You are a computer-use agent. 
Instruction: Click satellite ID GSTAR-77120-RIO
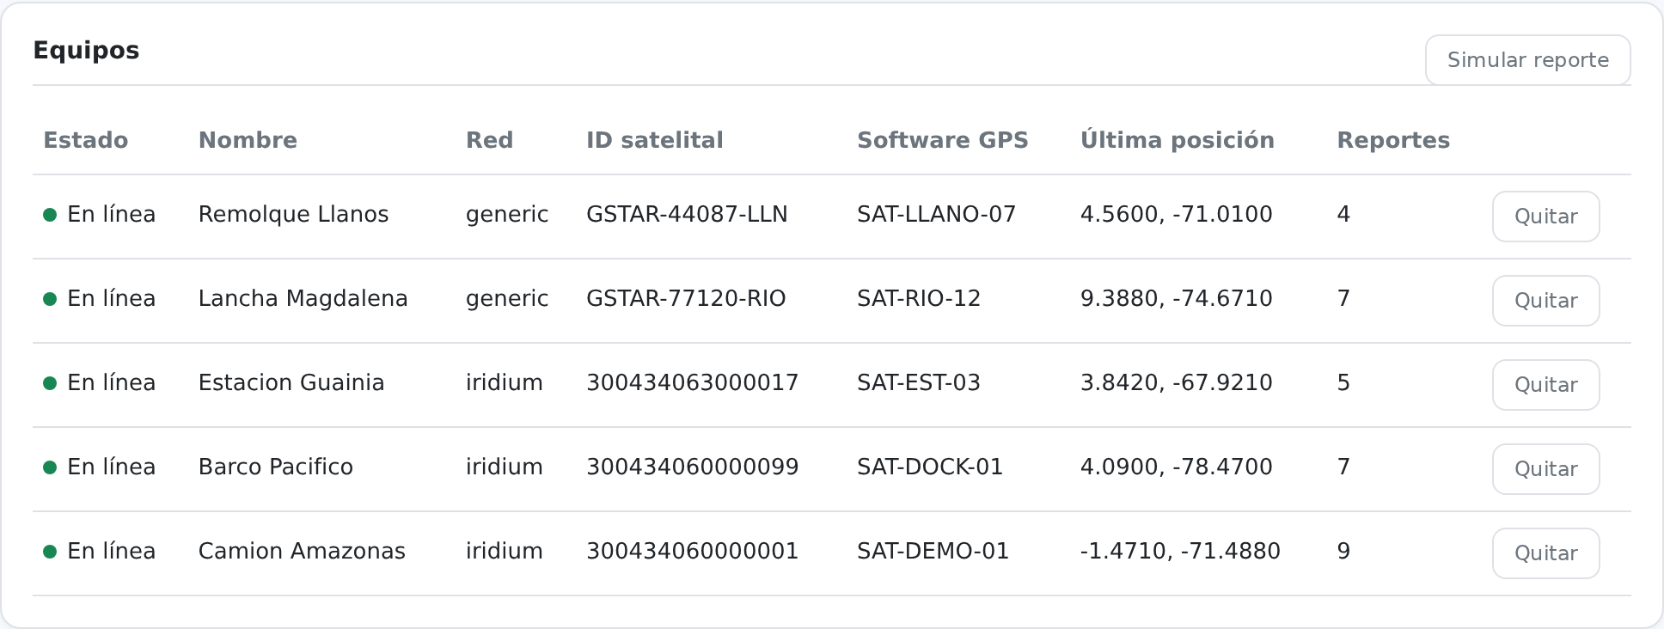(686, 299)
